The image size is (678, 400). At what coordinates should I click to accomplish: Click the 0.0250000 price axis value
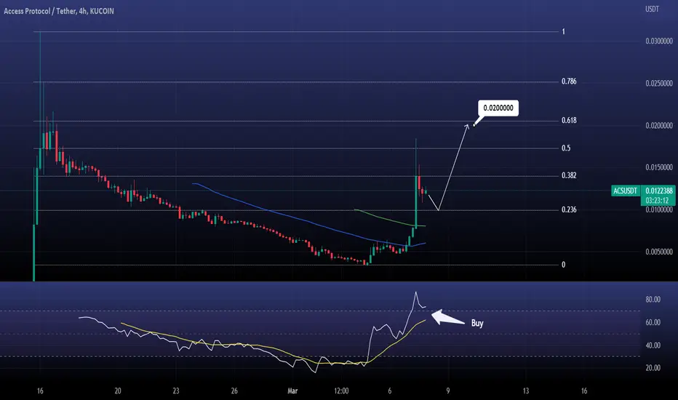click(x=659, y=84)
